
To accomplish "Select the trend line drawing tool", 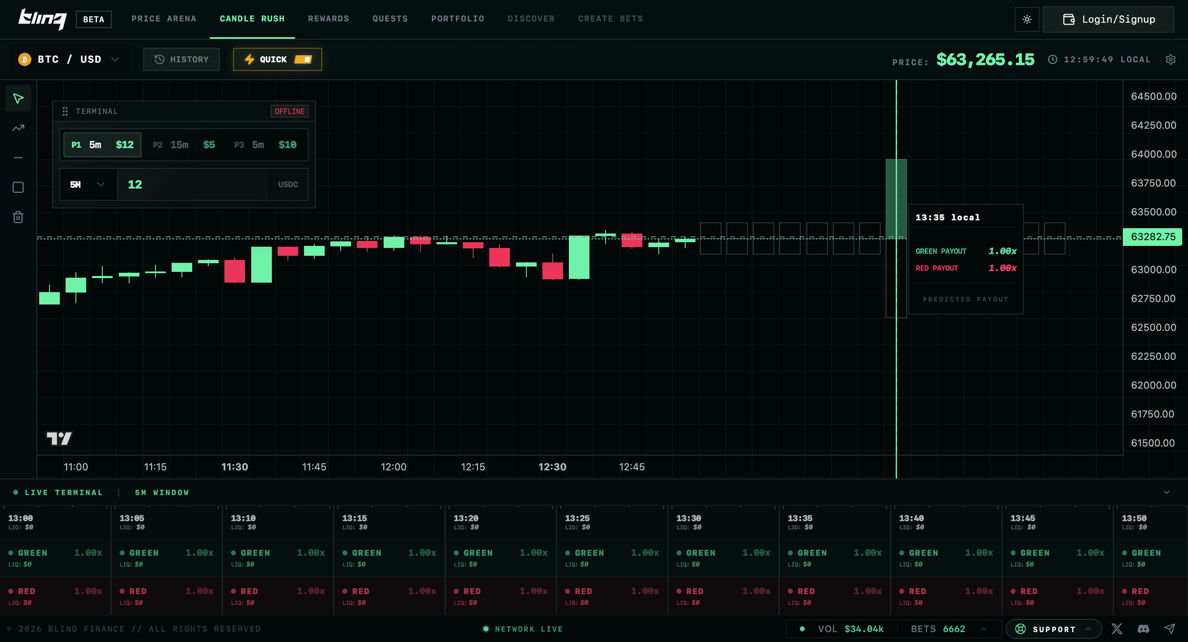I will tap(18, 128).
